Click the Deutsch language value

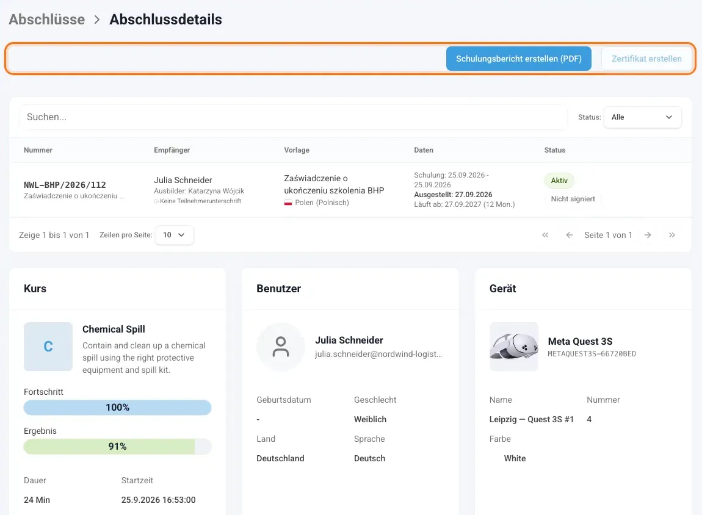[x=369, y=458]
